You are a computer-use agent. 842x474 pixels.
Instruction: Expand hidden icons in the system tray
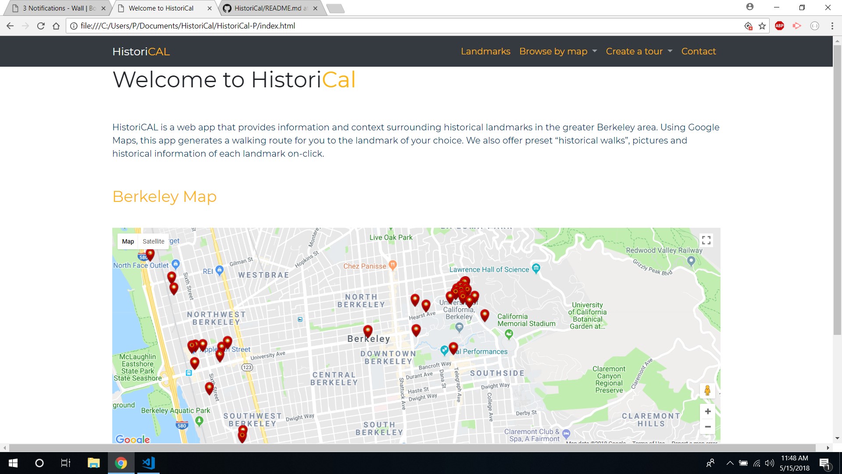(x=730, y=463)
